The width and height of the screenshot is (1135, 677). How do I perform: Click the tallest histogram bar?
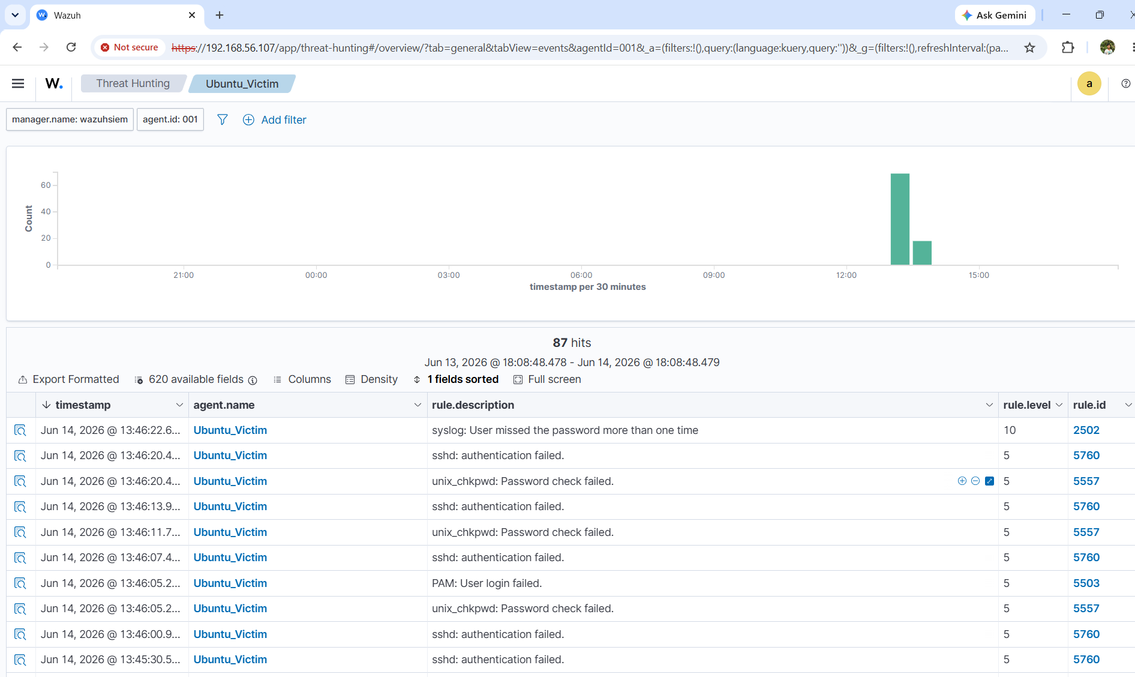pyautogui.click(x=900, y=219)
